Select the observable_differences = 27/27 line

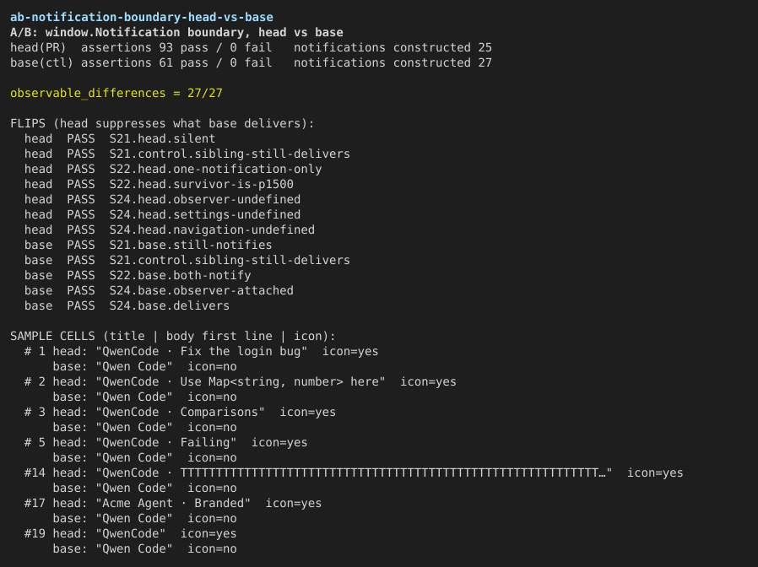(x=116, y=94)
